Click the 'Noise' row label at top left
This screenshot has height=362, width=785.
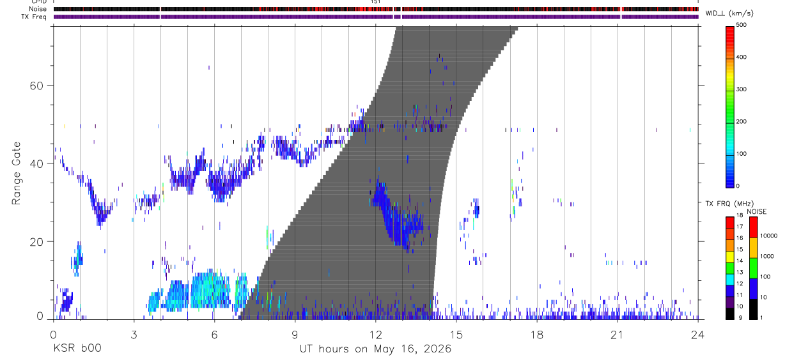(38, 10)
